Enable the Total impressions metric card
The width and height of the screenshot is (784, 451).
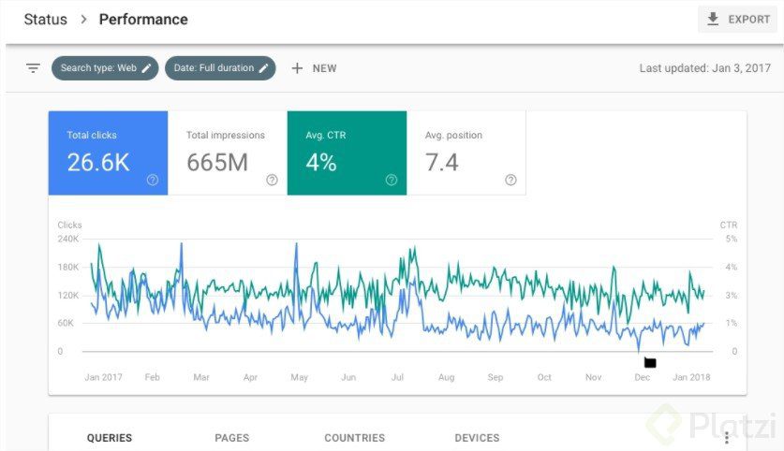coord(227,153)
